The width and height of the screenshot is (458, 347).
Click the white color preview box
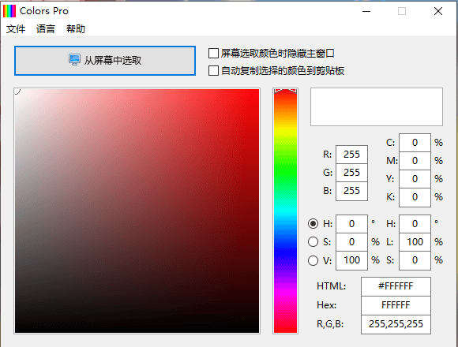coord(377,107)
